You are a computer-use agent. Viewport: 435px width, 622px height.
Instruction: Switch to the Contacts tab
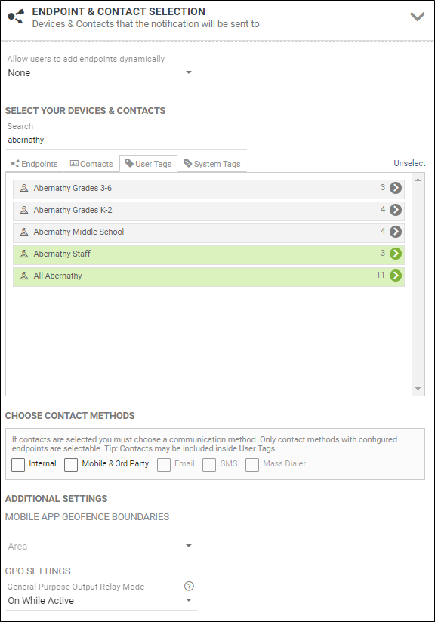tap(91, 164)
